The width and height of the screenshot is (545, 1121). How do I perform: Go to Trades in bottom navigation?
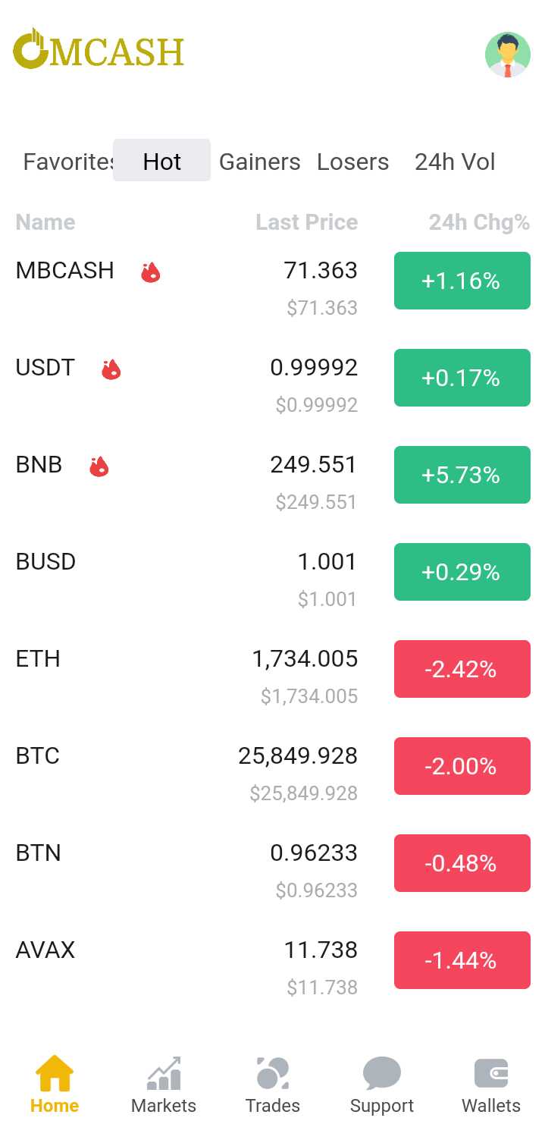pyautogui.click(x=273, y=1085)
